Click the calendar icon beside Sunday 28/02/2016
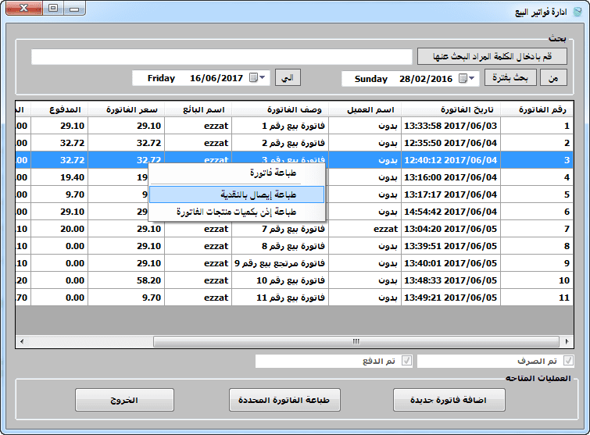Viewport: 590px width, 435px height. point(463,78)
